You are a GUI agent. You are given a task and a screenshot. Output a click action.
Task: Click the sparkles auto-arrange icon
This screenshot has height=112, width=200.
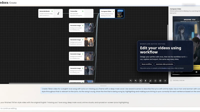point(140,81)
